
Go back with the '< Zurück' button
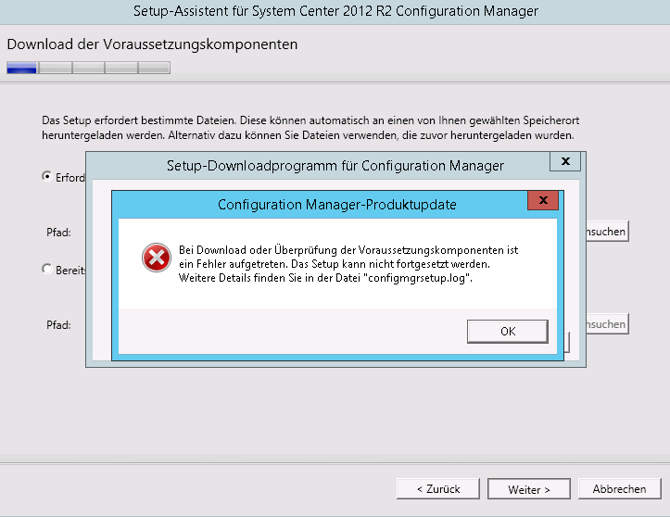coord(438,489)
